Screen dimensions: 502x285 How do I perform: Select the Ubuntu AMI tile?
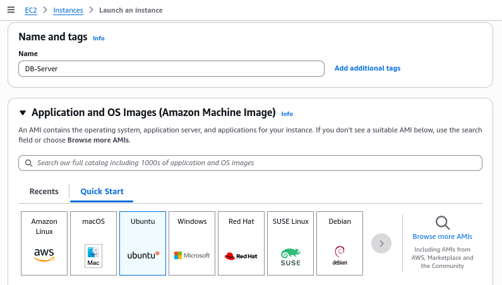143,243
